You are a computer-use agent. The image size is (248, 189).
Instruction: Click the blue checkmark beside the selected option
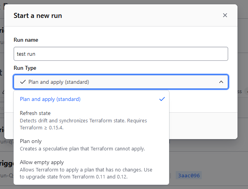point(162,99)
